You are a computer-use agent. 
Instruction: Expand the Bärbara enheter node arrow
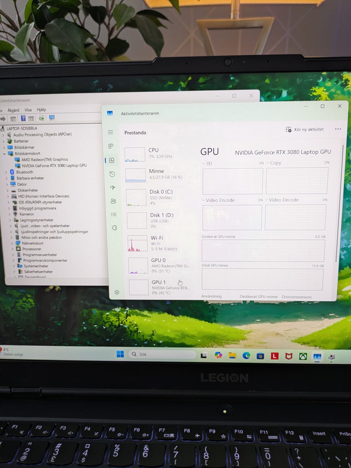click(x=7, y=178)
